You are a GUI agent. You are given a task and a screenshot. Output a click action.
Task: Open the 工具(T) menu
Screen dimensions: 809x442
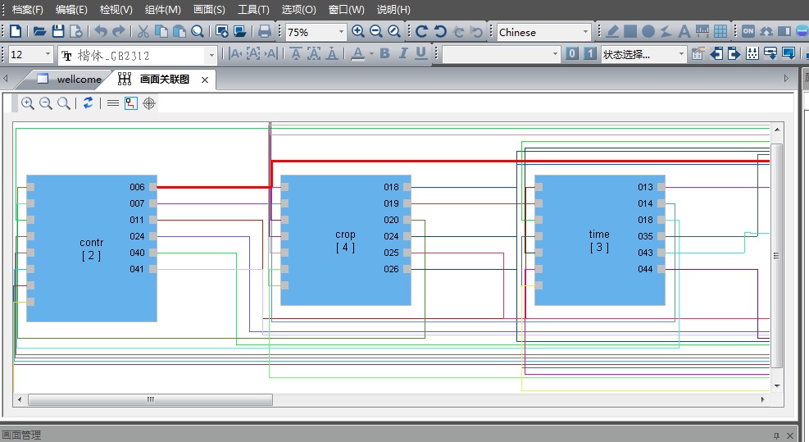pyautogui.click(x=253, y=10)
